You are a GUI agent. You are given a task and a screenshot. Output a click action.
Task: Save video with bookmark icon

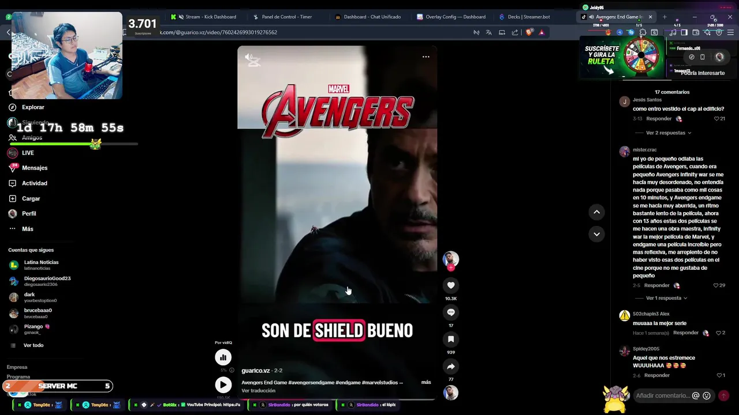[x=451, y=339]
